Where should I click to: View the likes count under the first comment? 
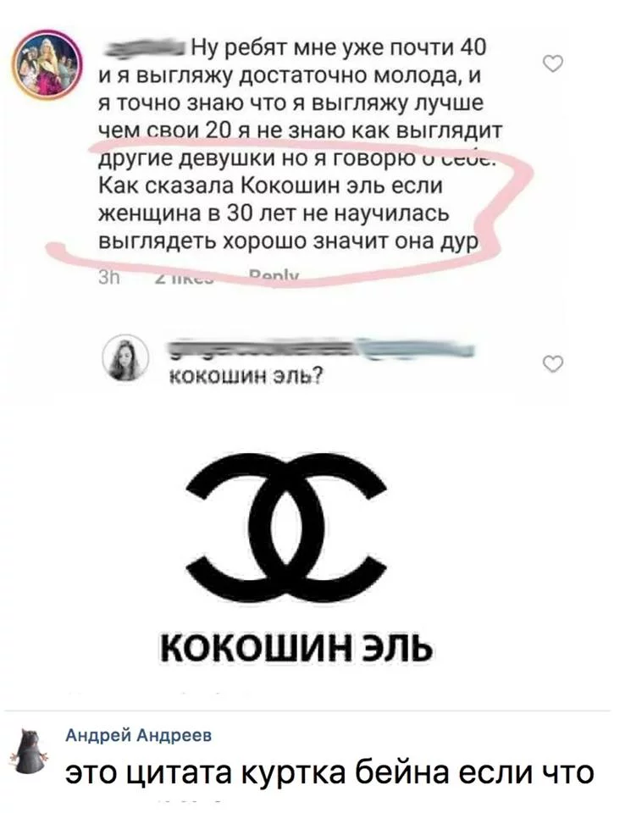tap(184, 279)
